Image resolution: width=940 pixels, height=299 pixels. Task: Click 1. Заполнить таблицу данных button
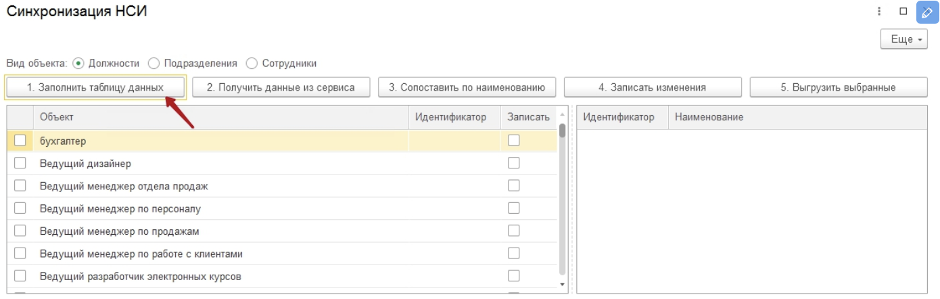pos(95,87)
